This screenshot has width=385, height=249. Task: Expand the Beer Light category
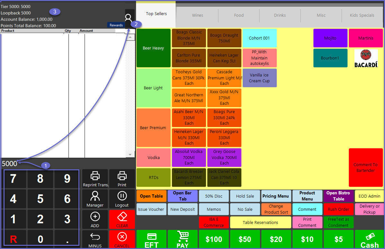(x=153, y=88)
